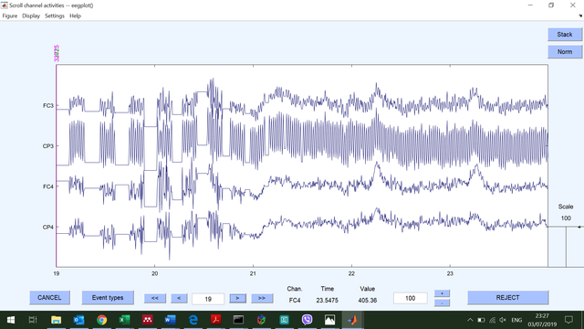Viewport: 584px width, 329px height.
Task: Select the CP4 channel label
Action: 48,227
